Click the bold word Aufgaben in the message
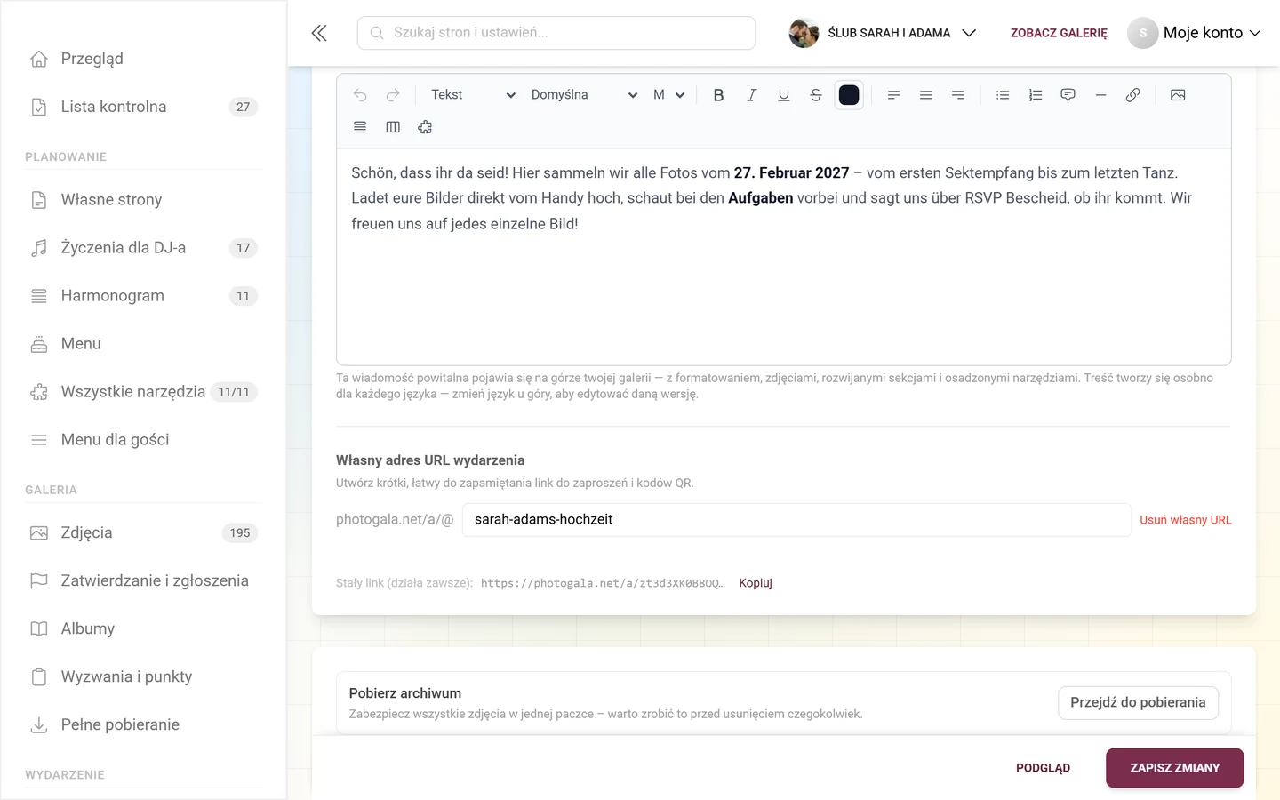The width and height of the screenshot is (1280, 800). point(761,198)
